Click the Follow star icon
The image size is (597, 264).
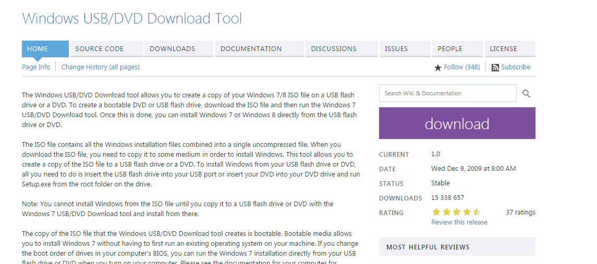pos(438,68)
